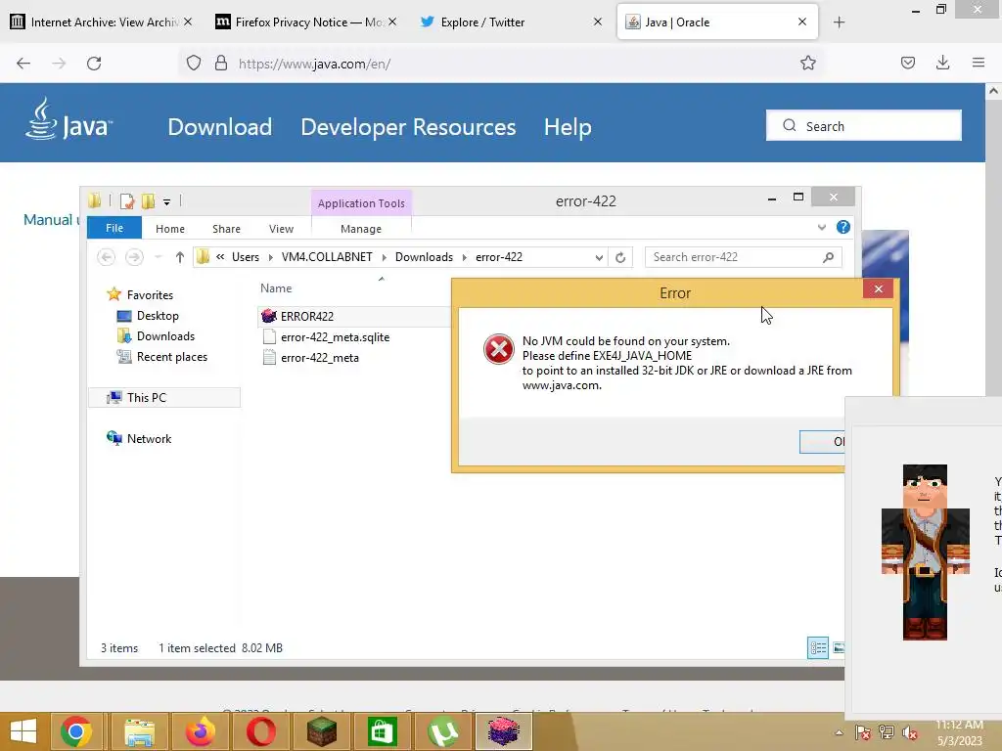Open the Manage ribbon tab
This screenshot has height=751, width=1002.
point(361,229)
